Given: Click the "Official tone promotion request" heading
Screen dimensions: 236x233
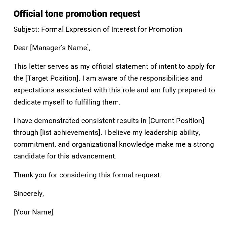Looking at the screenshot, I should [77, 14].
